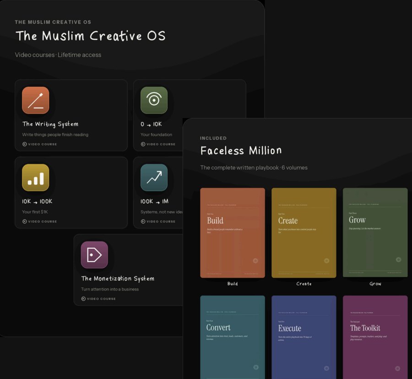Click 'Video courses · Lifetime access' subtitle
Screen dimensions: 412x379
click(x=58, y=55)
